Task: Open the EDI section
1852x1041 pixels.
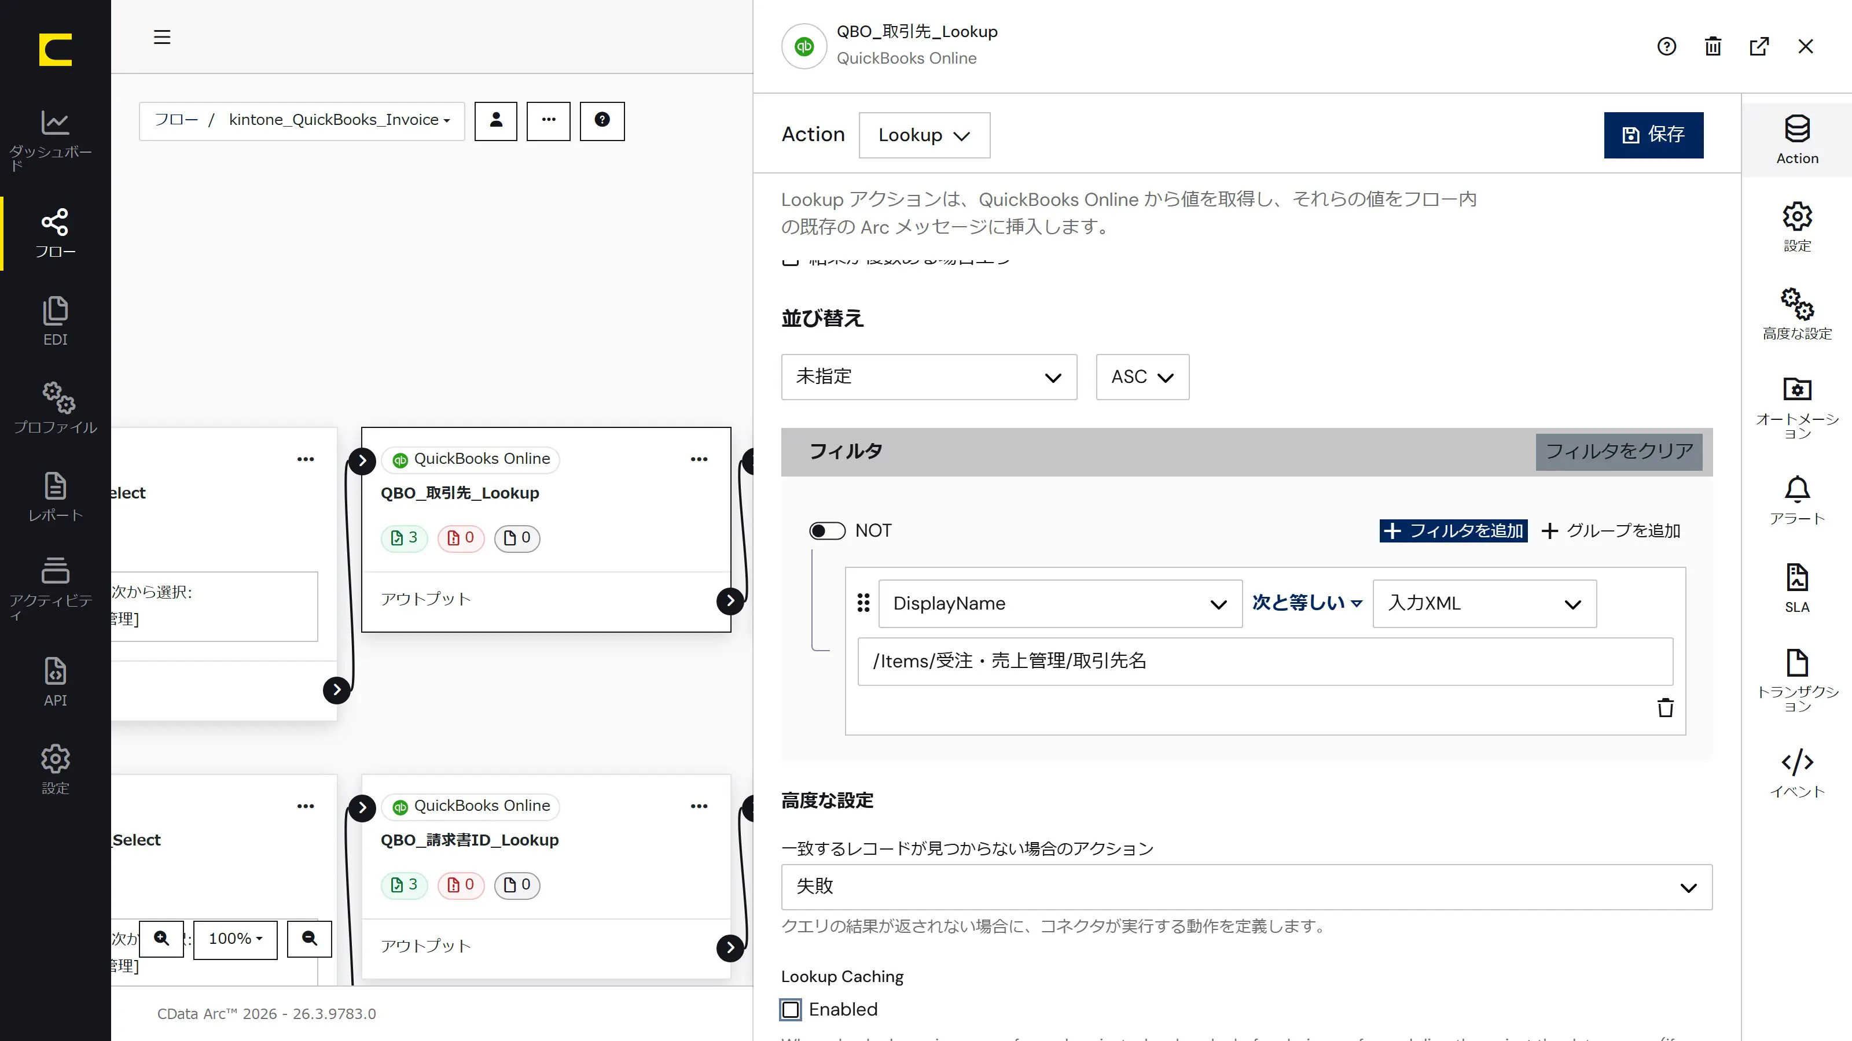Action: 54,321
